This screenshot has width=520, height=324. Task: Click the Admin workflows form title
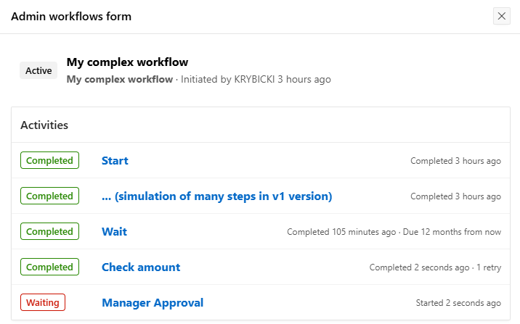pos(71,16)
